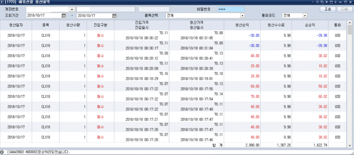Screen dimensions: 354x155
Task: Expand the 계좌번호 account dropdown
Action: [x=72, y=10]
